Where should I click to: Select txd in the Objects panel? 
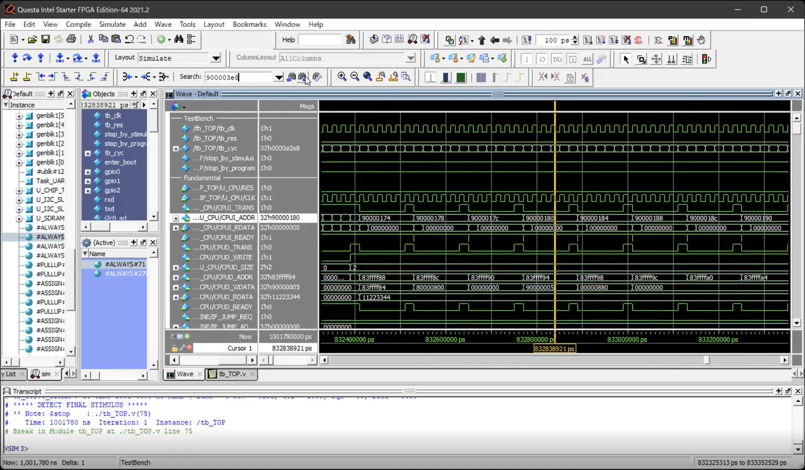109,209
